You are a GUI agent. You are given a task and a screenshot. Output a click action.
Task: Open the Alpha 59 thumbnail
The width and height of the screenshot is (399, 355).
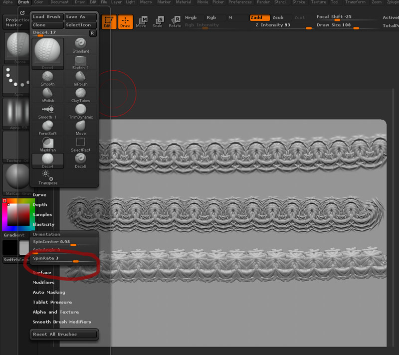tap(16, 114)
